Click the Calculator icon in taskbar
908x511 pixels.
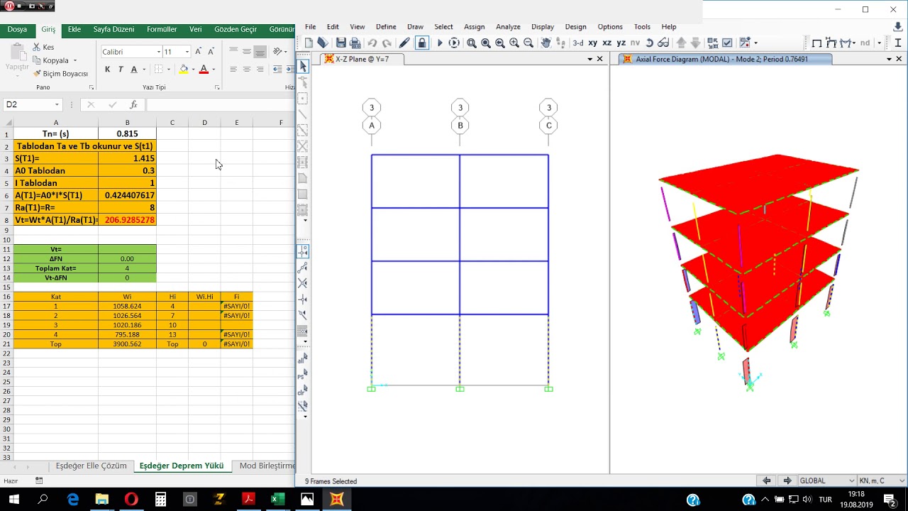160,500
